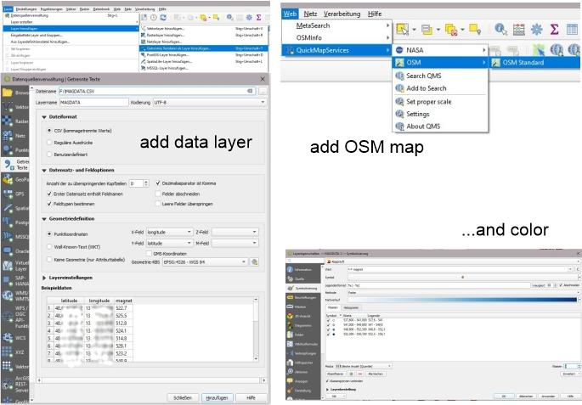Click the Hinzufügen button in the data source dialog
582x405 pixels.
(218, 397)
